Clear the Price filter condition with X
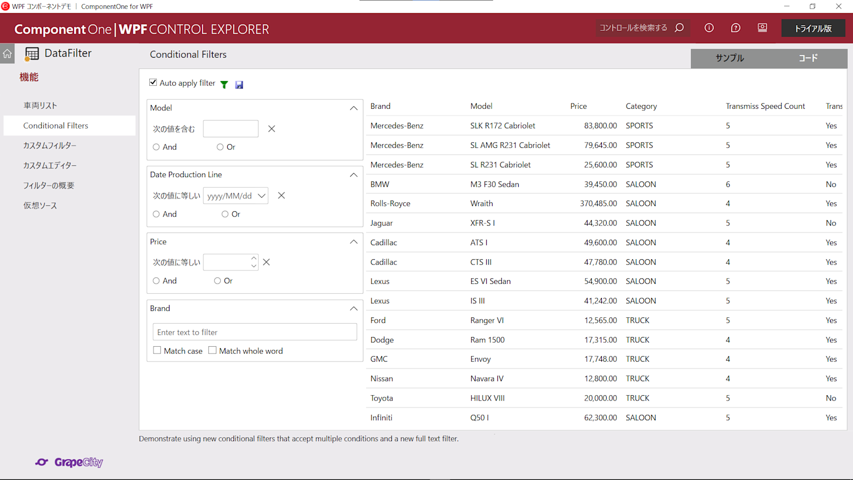853x480 pixels. click(267, 262)
